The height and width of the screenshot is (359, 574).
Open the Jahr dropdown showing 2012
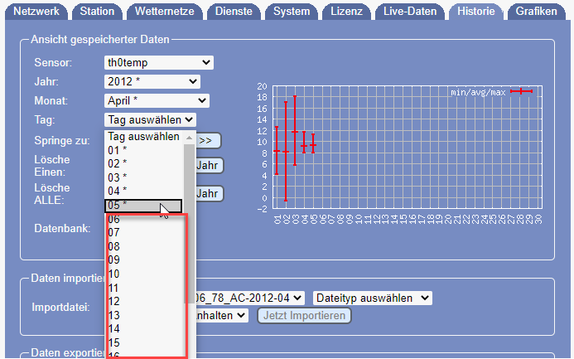pos(152,82)
